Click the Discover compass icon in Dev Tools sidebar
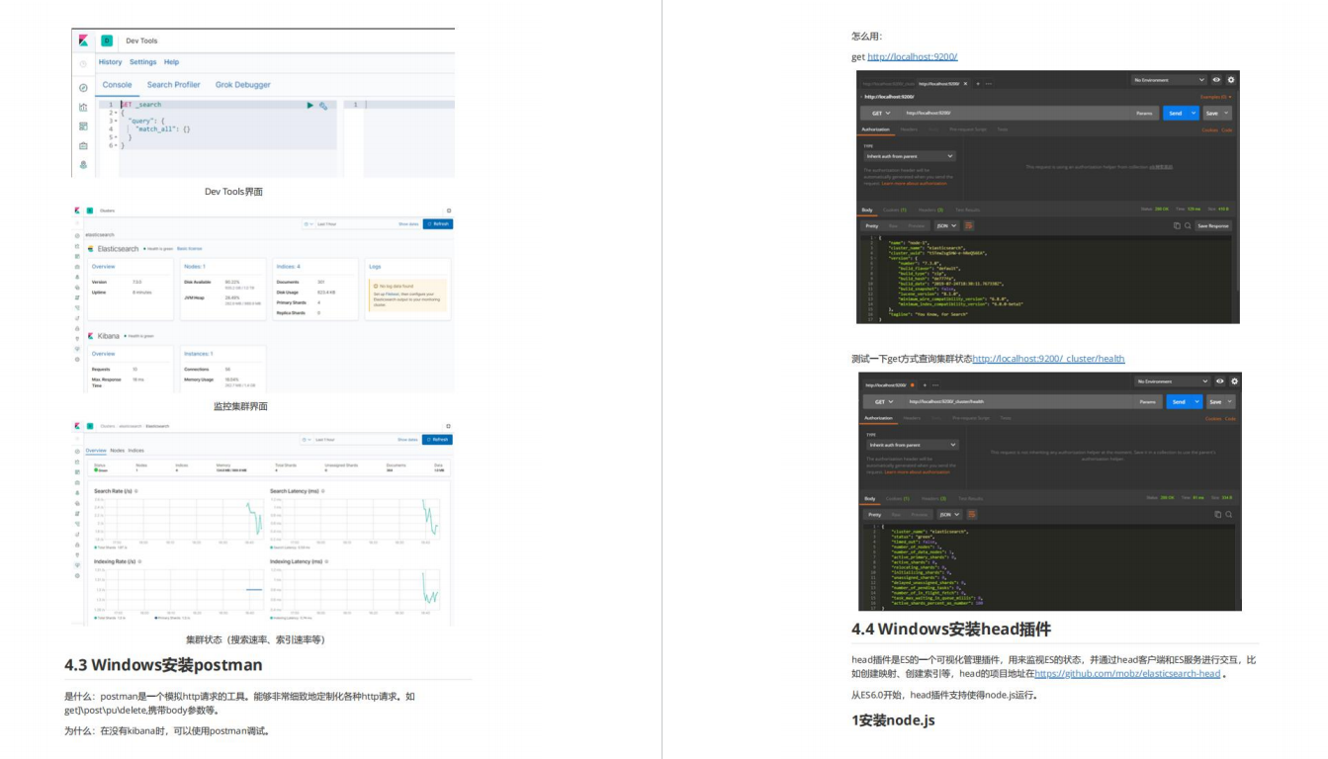1328x759 pixels. coord(83,88)
